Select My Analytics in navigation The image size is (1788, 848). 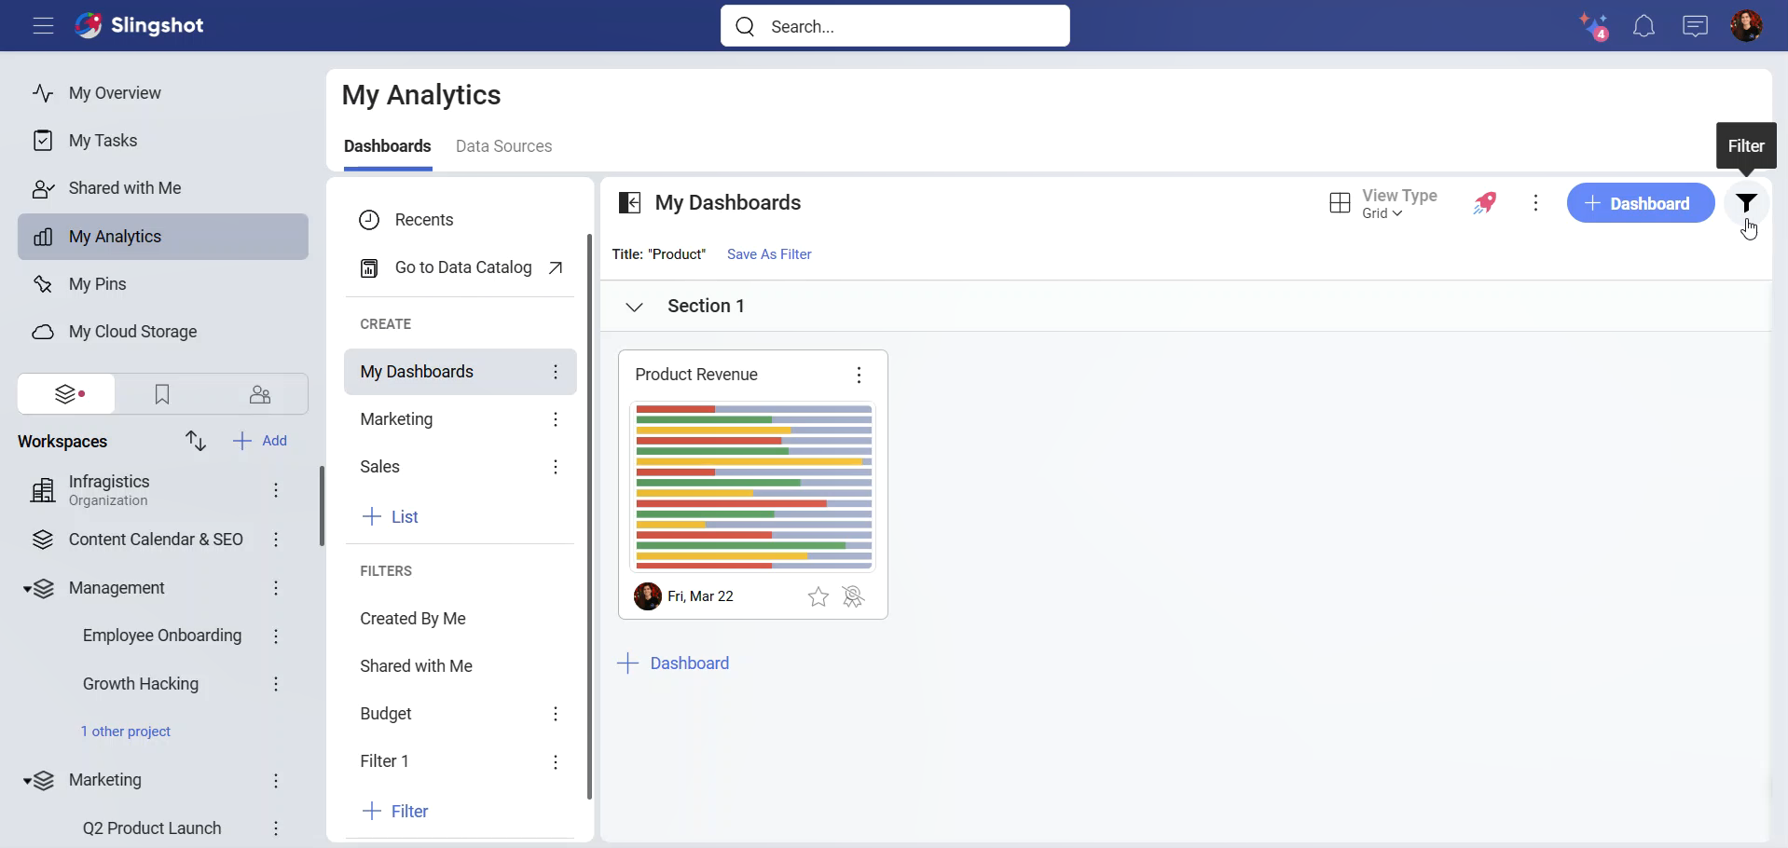[163, 237]
